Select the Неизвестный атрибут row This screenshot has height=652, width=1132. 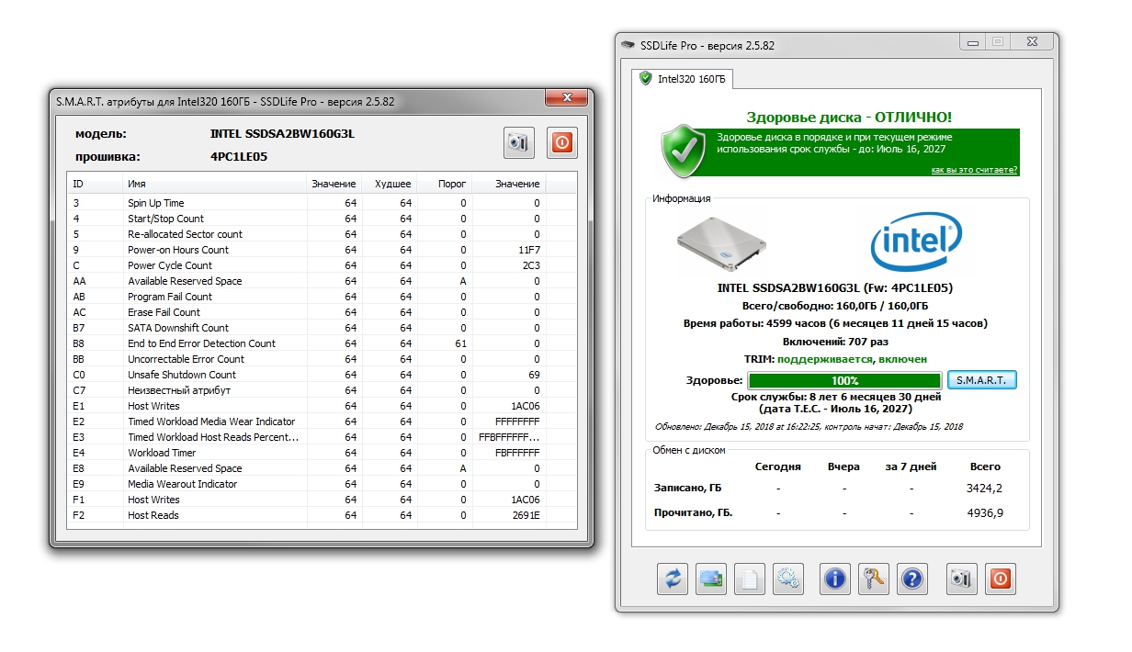(x=323, y=390)
